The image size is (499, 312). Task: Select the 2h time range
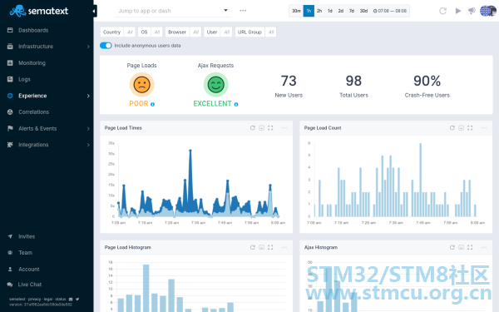[x=319, y=11]
